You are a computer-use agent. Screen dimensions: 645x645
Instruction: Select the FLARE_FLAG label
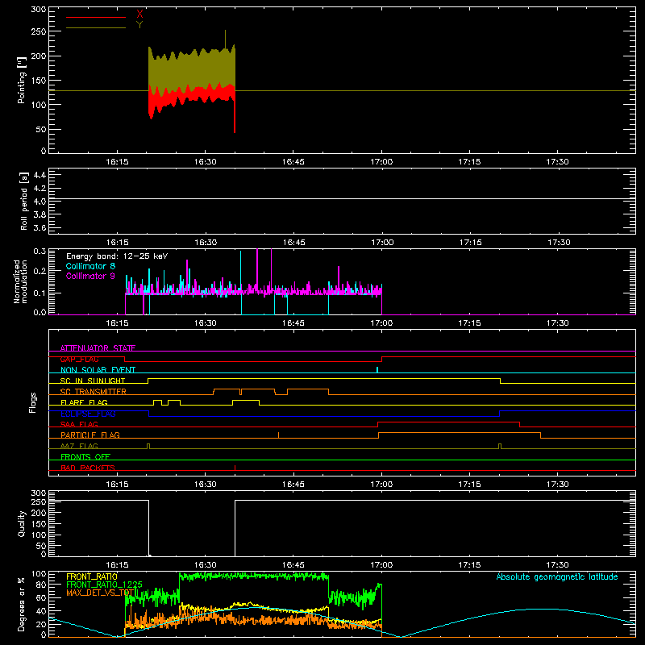pyautogui.click(x=84, y=402)
